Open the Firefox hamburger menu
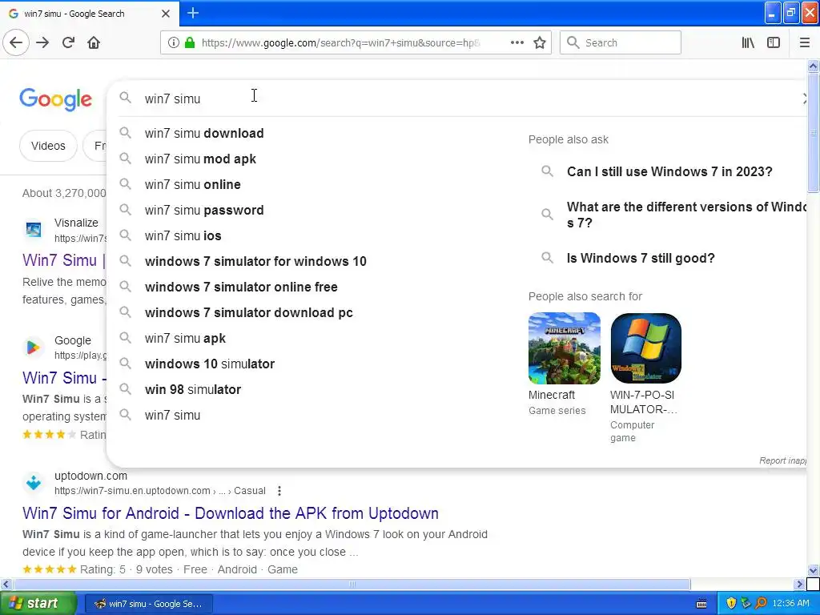The image size is (820, 615). (x=805, y=42)
